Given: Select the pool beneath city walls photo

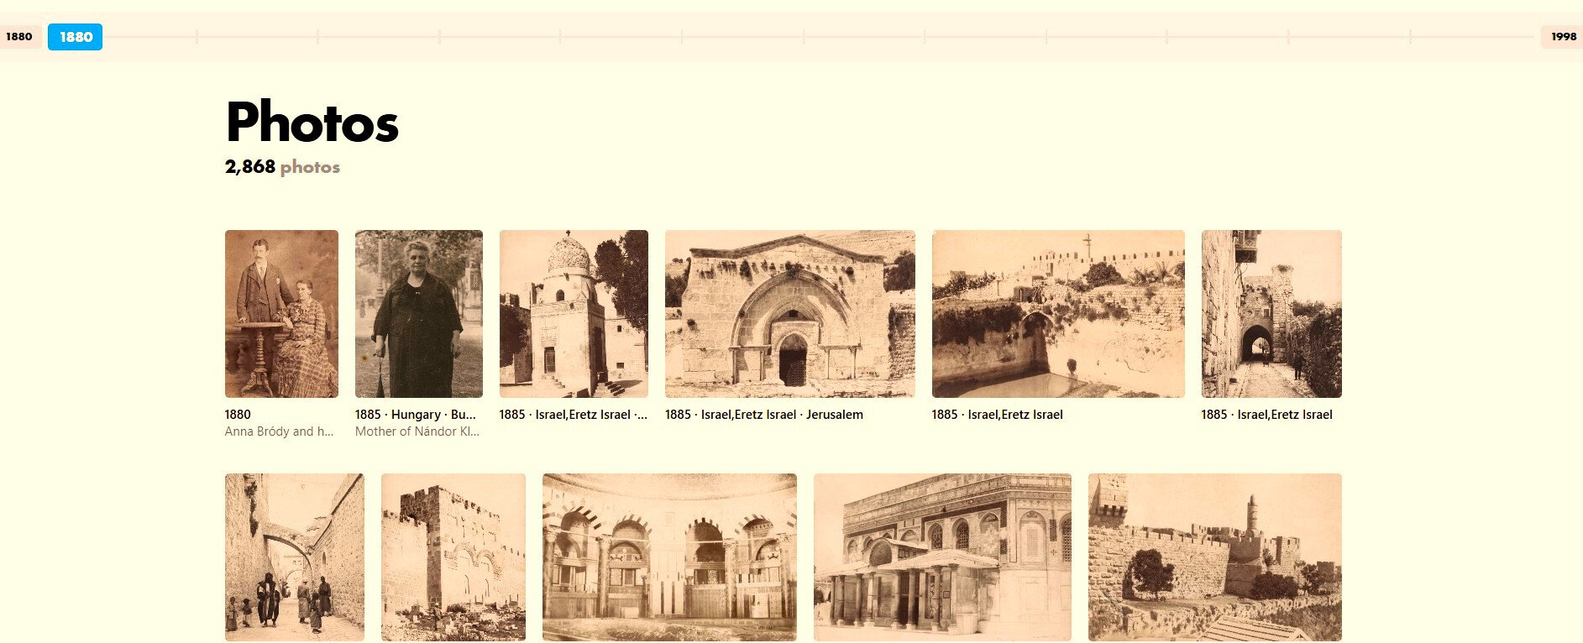Looking at the screenshot, I should click(1057, 314).
